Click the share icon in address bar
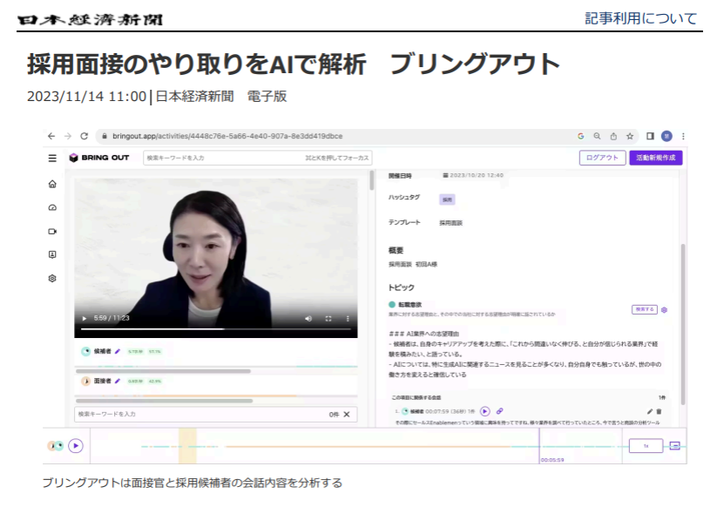724x507 pixels. 613,136
